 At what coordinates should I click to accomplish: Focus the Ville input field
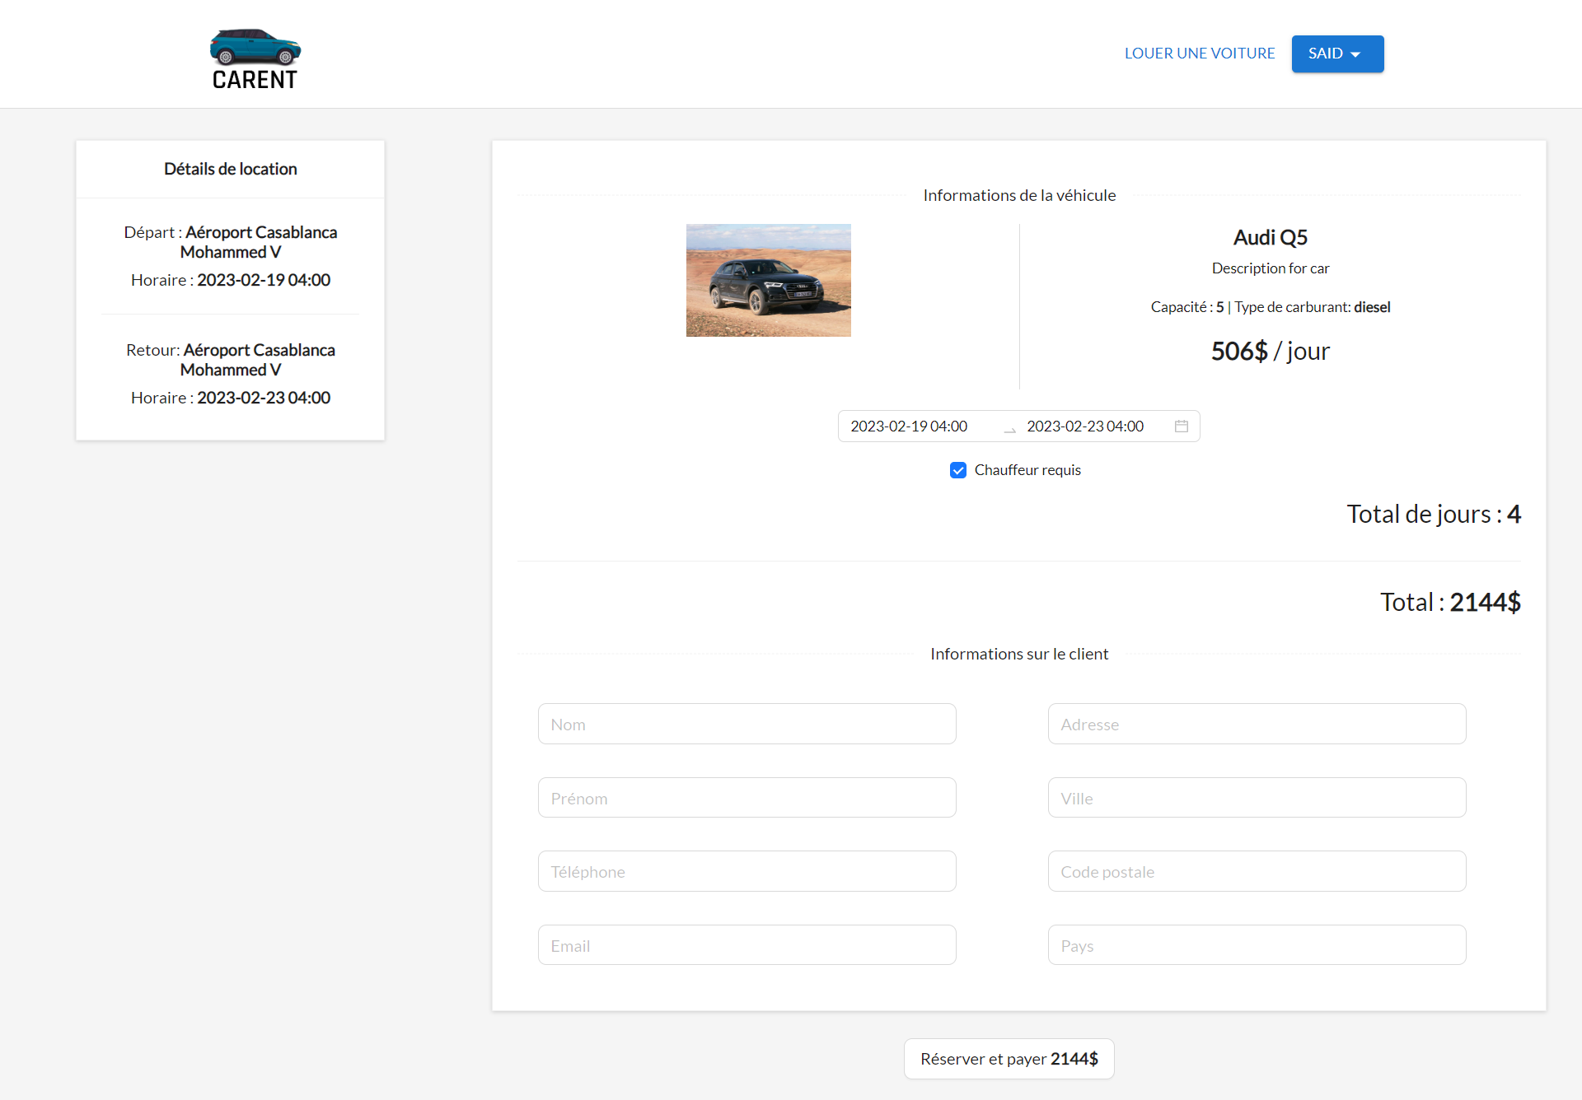1257,798
